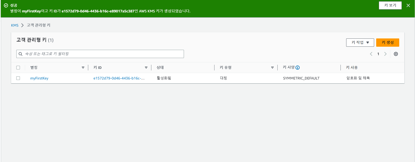Click the 상태 column header
The width and height of the screenshot is (415, 162).
pyautogui.click(x=160, y=68)
